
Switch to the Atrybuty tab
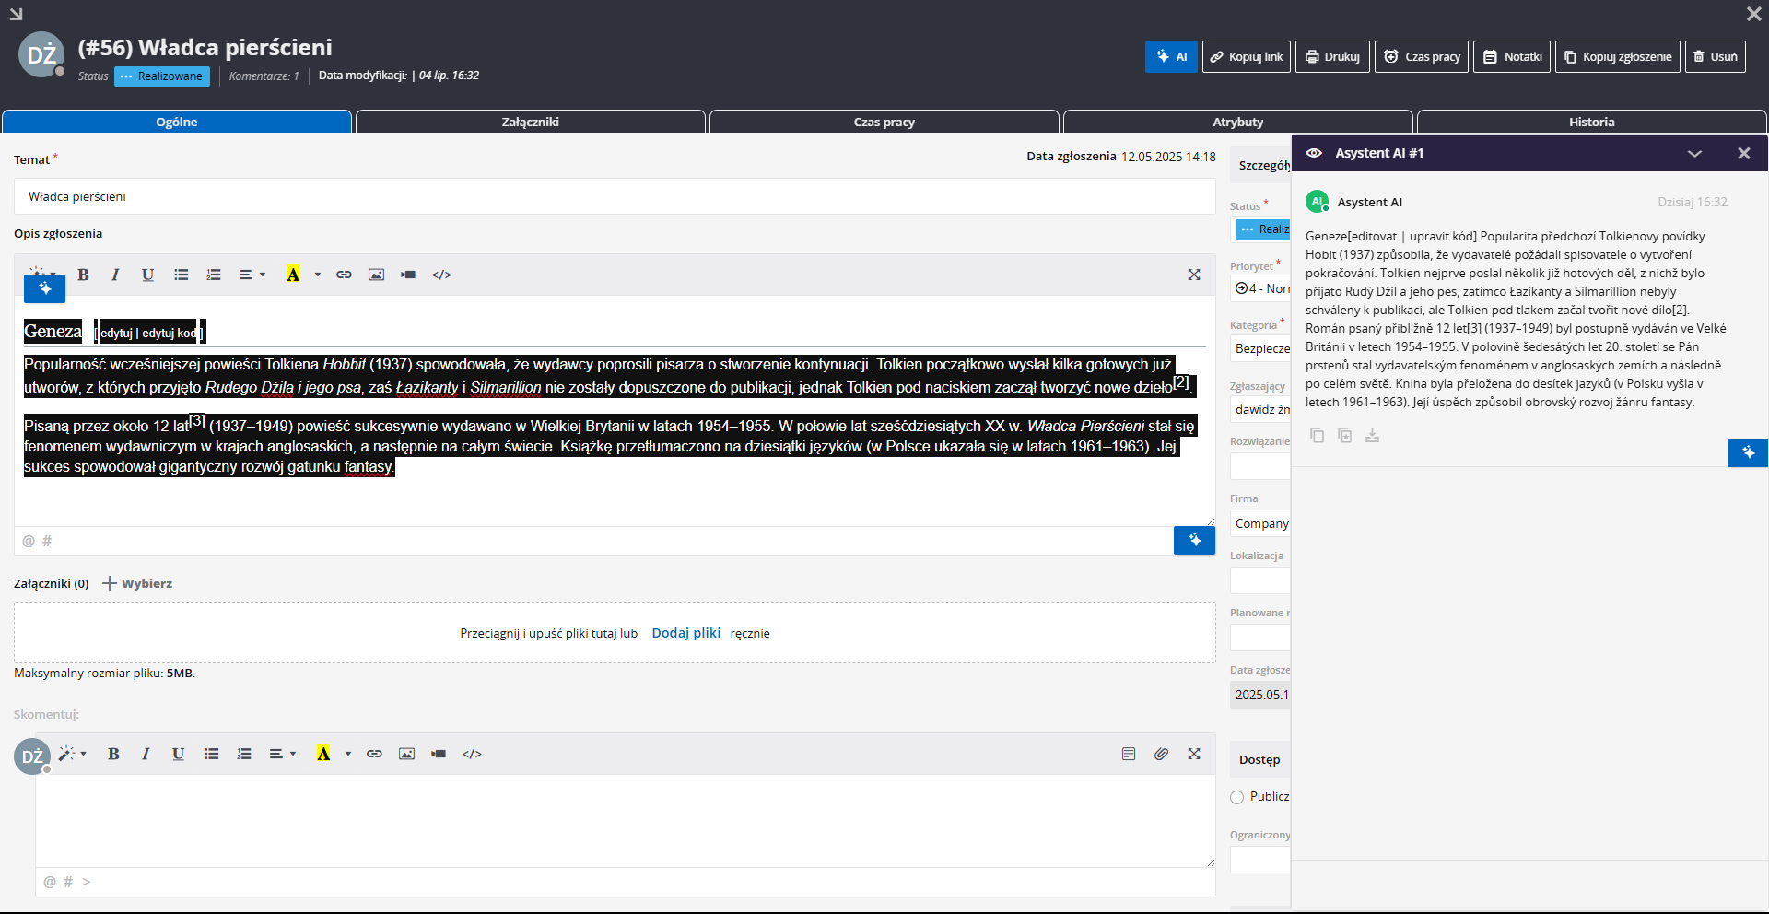pyautogui.click(x=1238, y=122)
